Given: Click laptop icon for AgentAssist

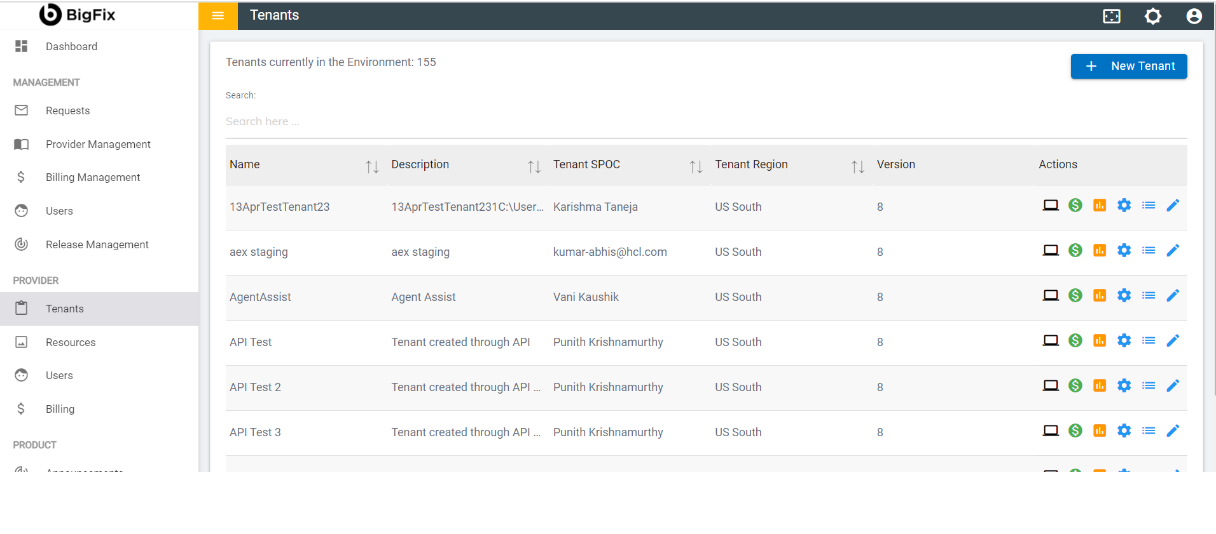Looking at the screenshot, I should tap(1051, 295).
